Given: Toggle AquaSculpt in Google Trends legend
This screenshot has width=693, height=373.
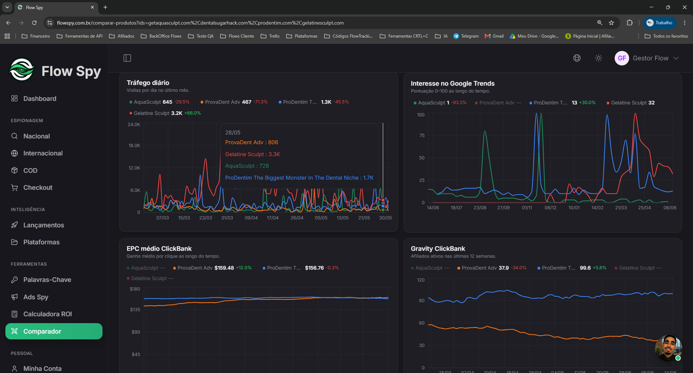Looking at the screenshot, I should pyautogui.click(x=440, y=103).
